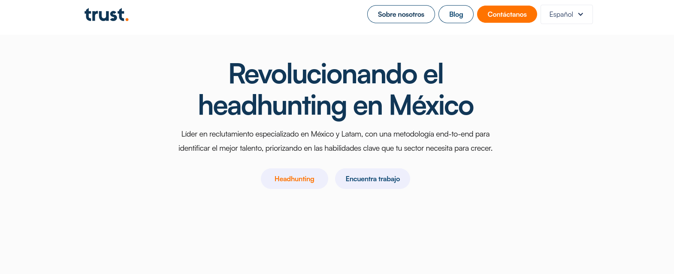Click the phrase 'México y Latam' in the description
The image size is (674, 274).
[336, 134]
